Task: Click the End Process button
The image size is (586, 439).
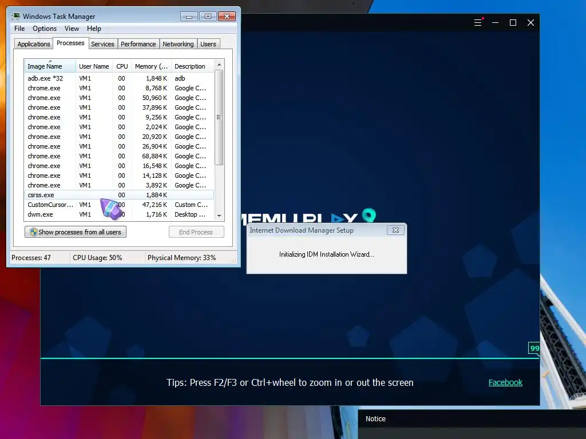Action: 196,232
